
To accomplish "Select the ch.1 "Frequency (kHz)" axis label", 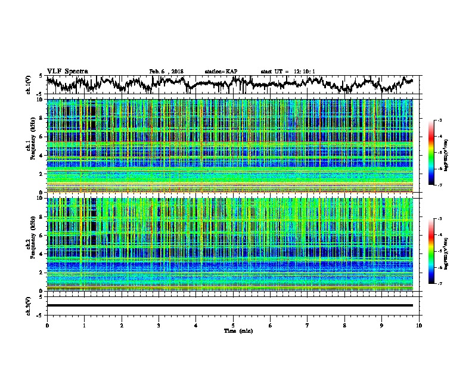I will [x=33, y=139].
